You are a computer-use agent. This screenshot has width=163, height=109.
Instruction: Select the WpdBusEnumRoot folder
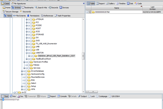click(43, 59)
